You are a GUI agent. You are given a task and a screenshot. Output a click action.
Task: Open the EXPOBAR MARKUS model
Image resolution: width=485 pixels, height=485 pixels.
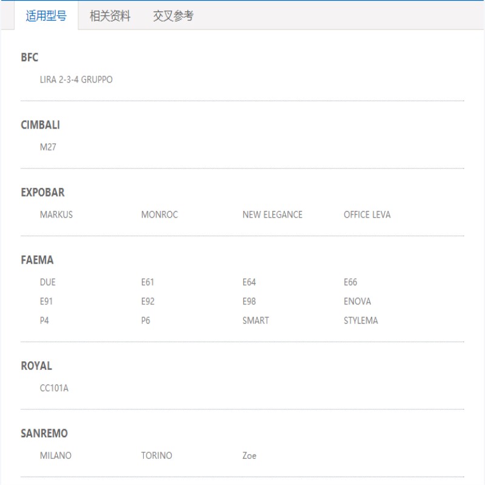click(x=56, y=215)
